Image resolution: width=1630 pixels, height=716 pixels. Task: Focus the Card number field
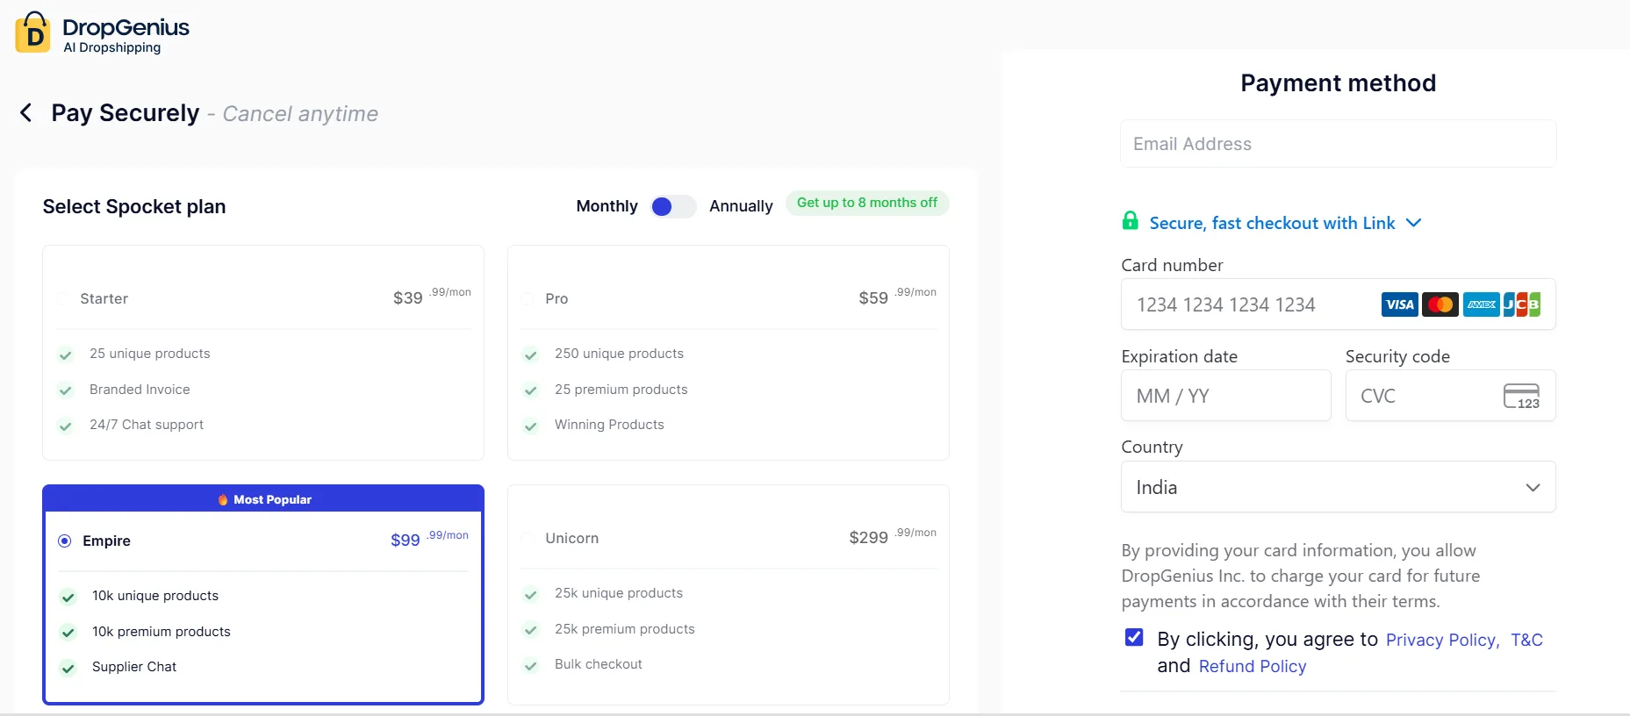(1338, 304)
